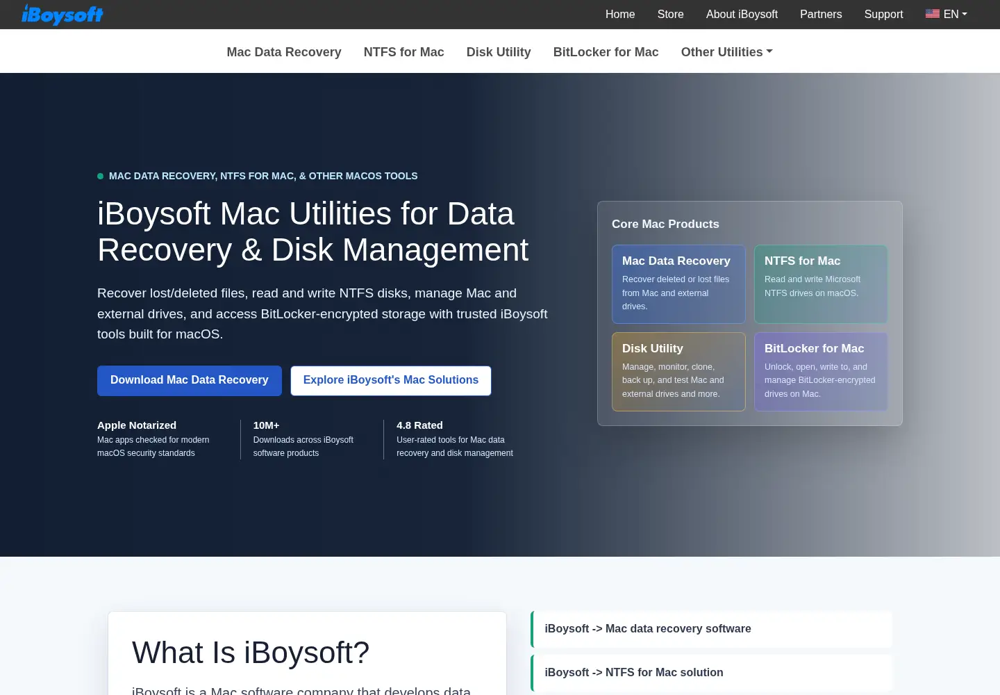This screenshot has width=1000, height=695.
Task: Open the Partners page
Action: (821, 14)
